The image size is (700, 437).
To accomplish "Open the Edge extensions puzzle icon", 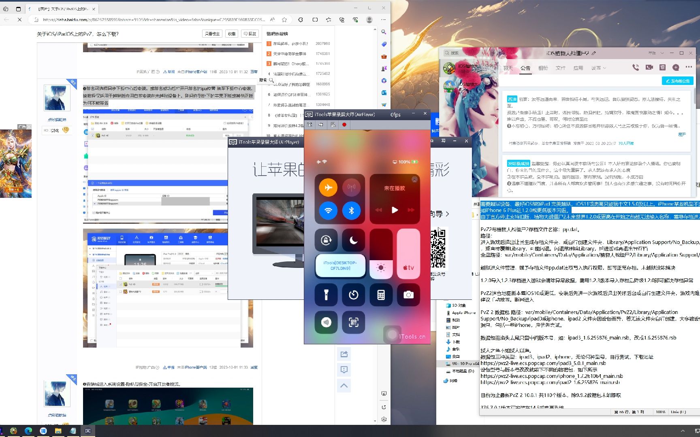I will pos(301,19).
